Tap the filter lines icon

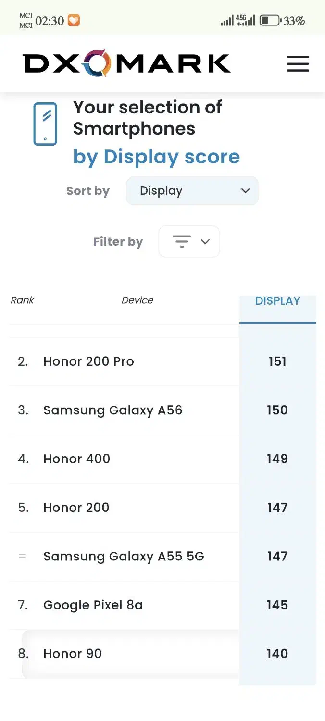182,241
